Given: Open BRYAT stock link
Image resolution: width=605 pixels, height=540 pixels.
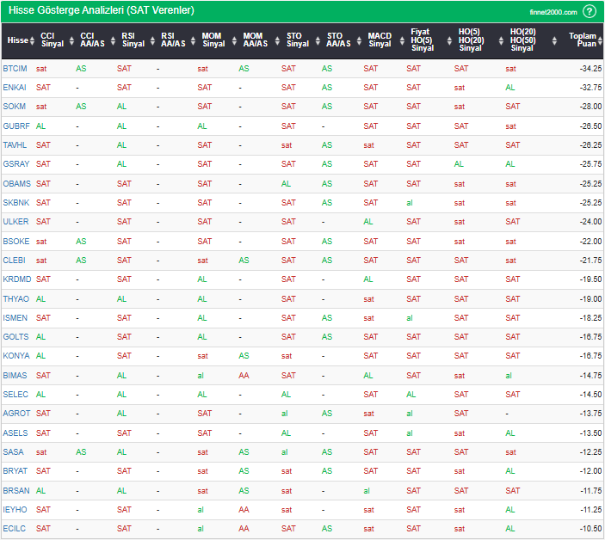Looking at the screenshot, I should click(x=15, y=471).
